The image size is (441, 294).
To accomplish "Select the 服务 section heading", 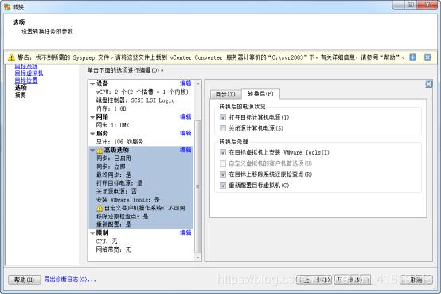I will [102, 134].
